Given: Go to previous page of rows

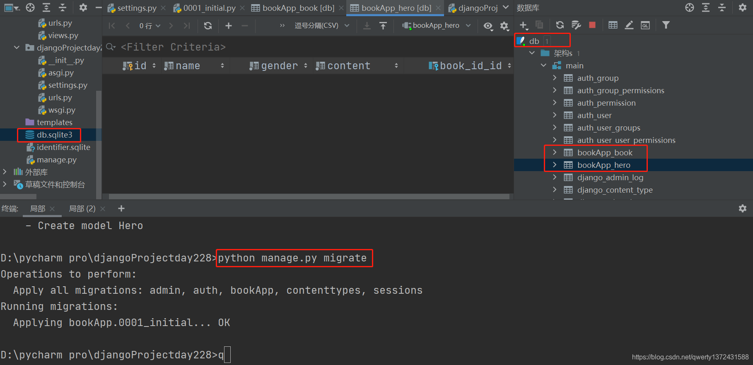Looking at the screenshot, I should pyautogui.click(x=128, y=26).
